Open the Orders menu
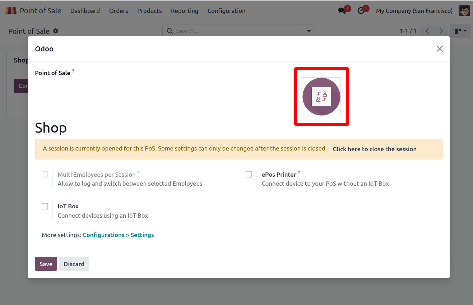Viewport: 473px width, 305px height. (x=119, y=11)
